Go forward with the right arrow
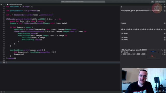This screenshot has height=93, width=166. pos(5,4)
